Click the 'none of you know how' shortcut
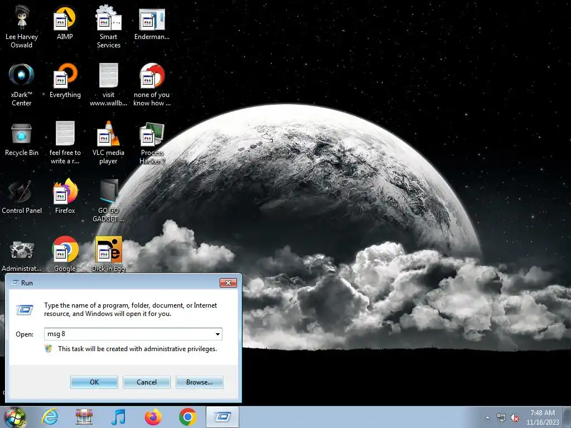The height and width of the screenshot is (428, 571). pyautogui.click(x=152, y=85)
